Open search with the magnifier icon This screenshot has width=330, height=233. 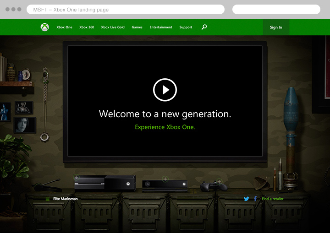point(204,27)
